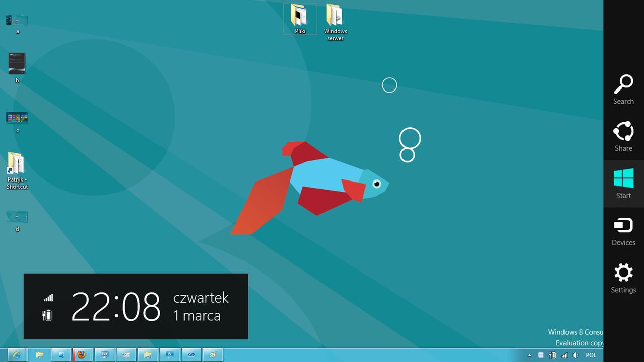Click signal bars icon in clock overlay

[48, 298]
